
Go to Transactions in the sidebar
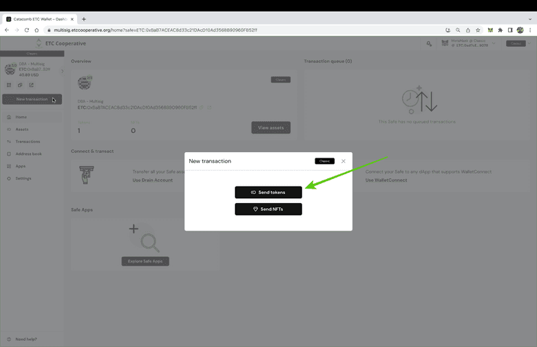click(x=28, y=142)
